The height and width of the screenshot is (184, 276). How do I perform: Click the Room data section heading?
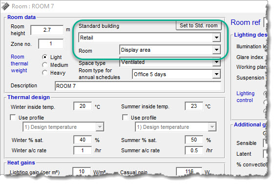[x=21, y=17]
